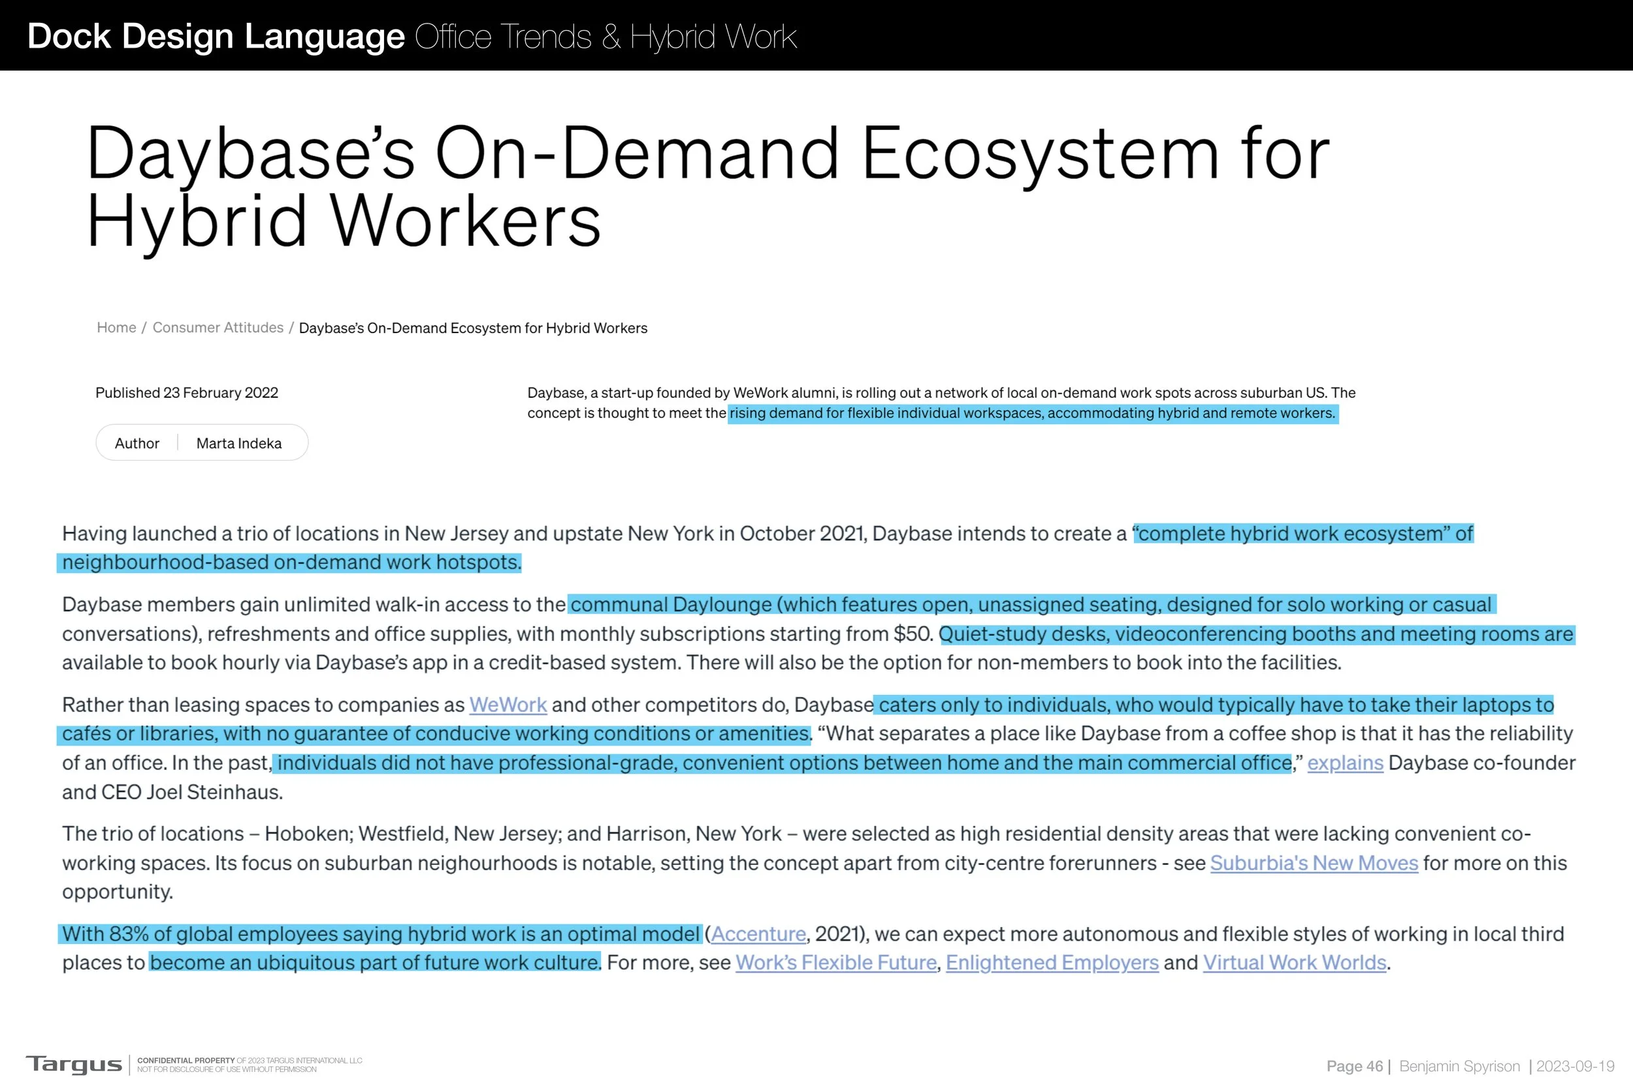Visit the Enlightened Employers article link
The image size is (1633, 1089).
[1051, 963]
